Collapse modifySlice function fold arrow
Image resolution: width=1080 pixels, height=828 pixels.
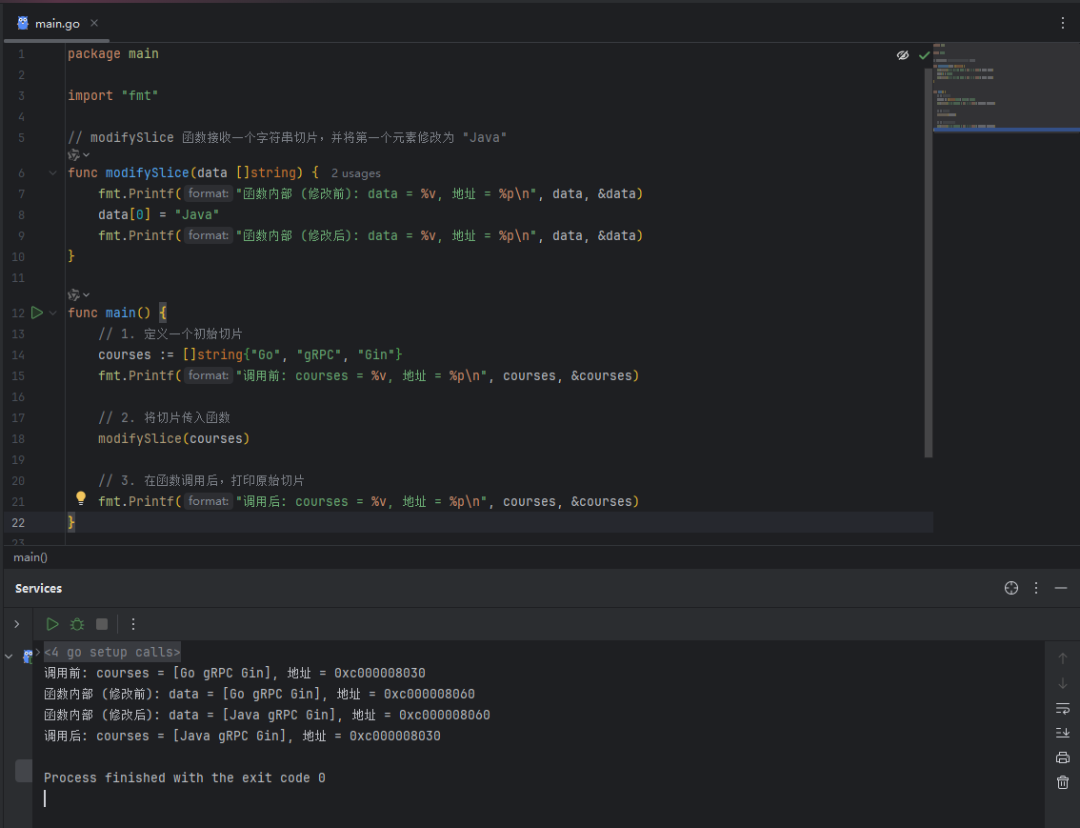[52, 172]
